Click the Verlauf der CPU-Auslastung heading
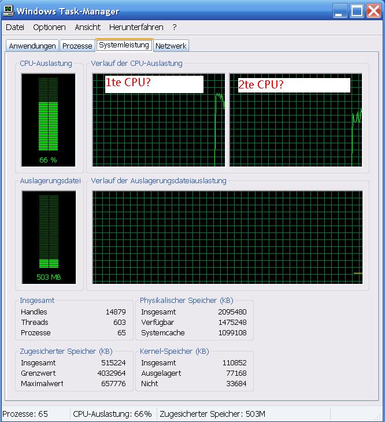Screen dimensions: 385x422 point(136,64)
